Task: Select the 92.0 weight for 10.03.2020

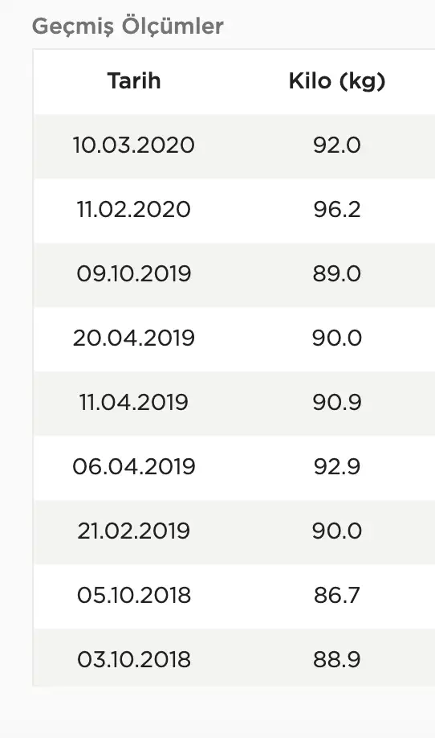Action: [x=337, y=145]
